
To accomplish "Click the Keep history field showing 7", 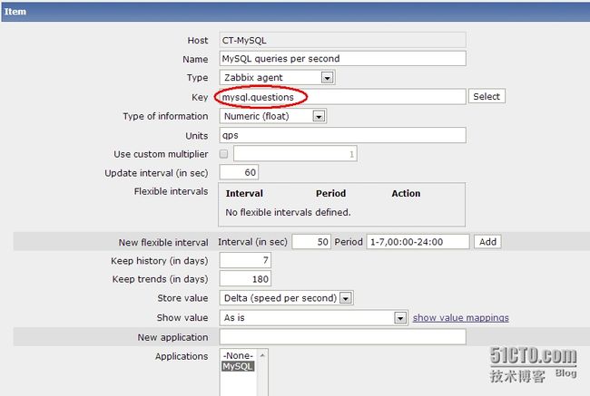I will click(x=245, y=260).
